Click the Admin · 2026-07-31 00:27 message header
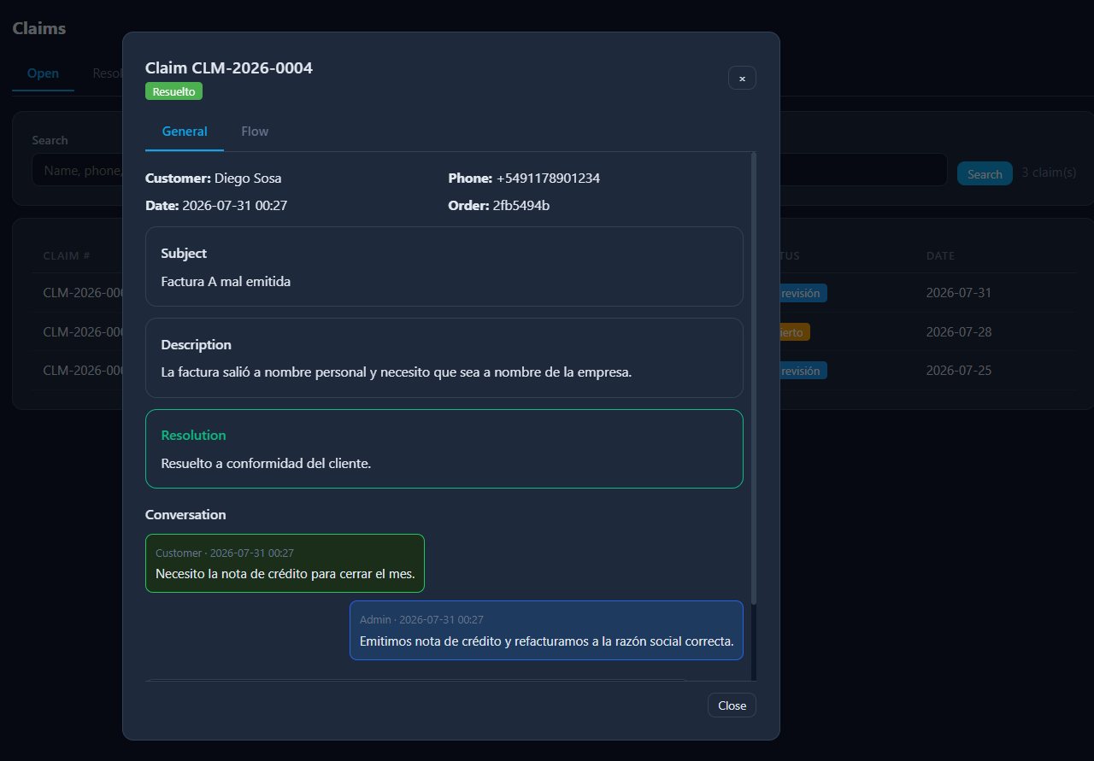 [421, 619]
